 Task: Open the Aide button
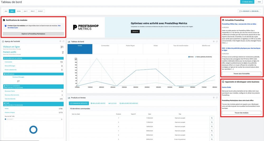[x=259, y=2]
